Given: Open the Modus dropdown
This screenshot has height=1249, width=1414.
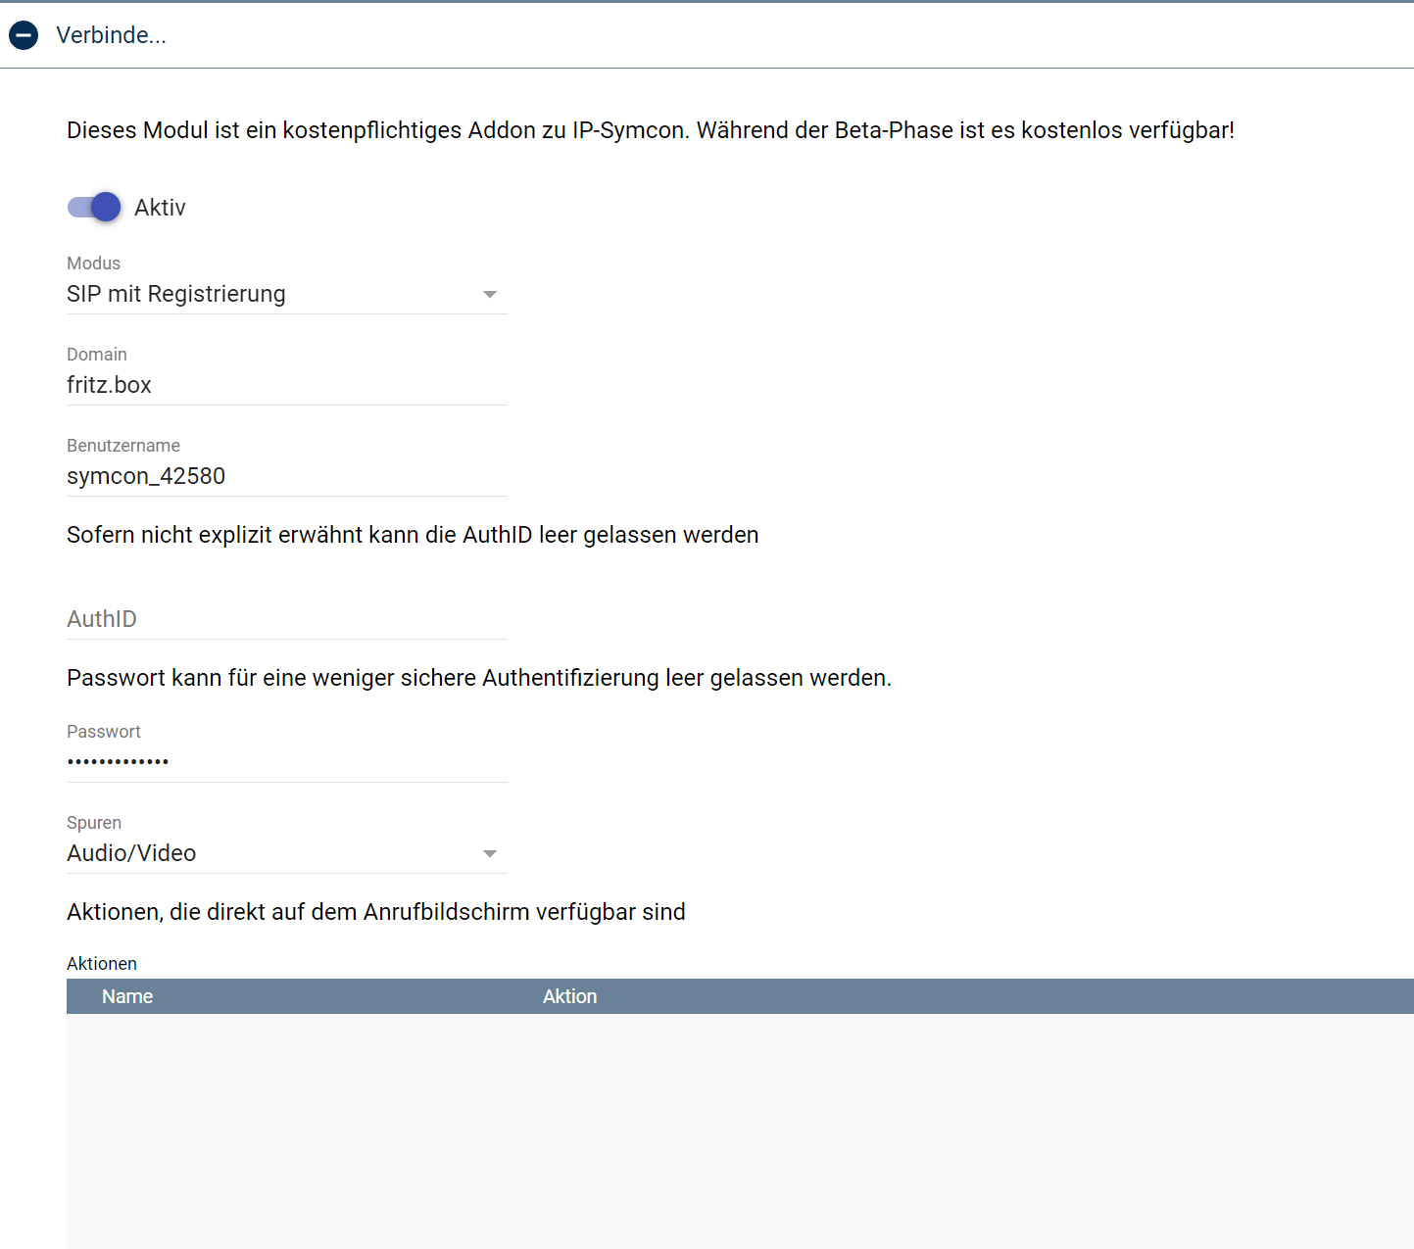Looking at the screenshot, I should (287, 294).
